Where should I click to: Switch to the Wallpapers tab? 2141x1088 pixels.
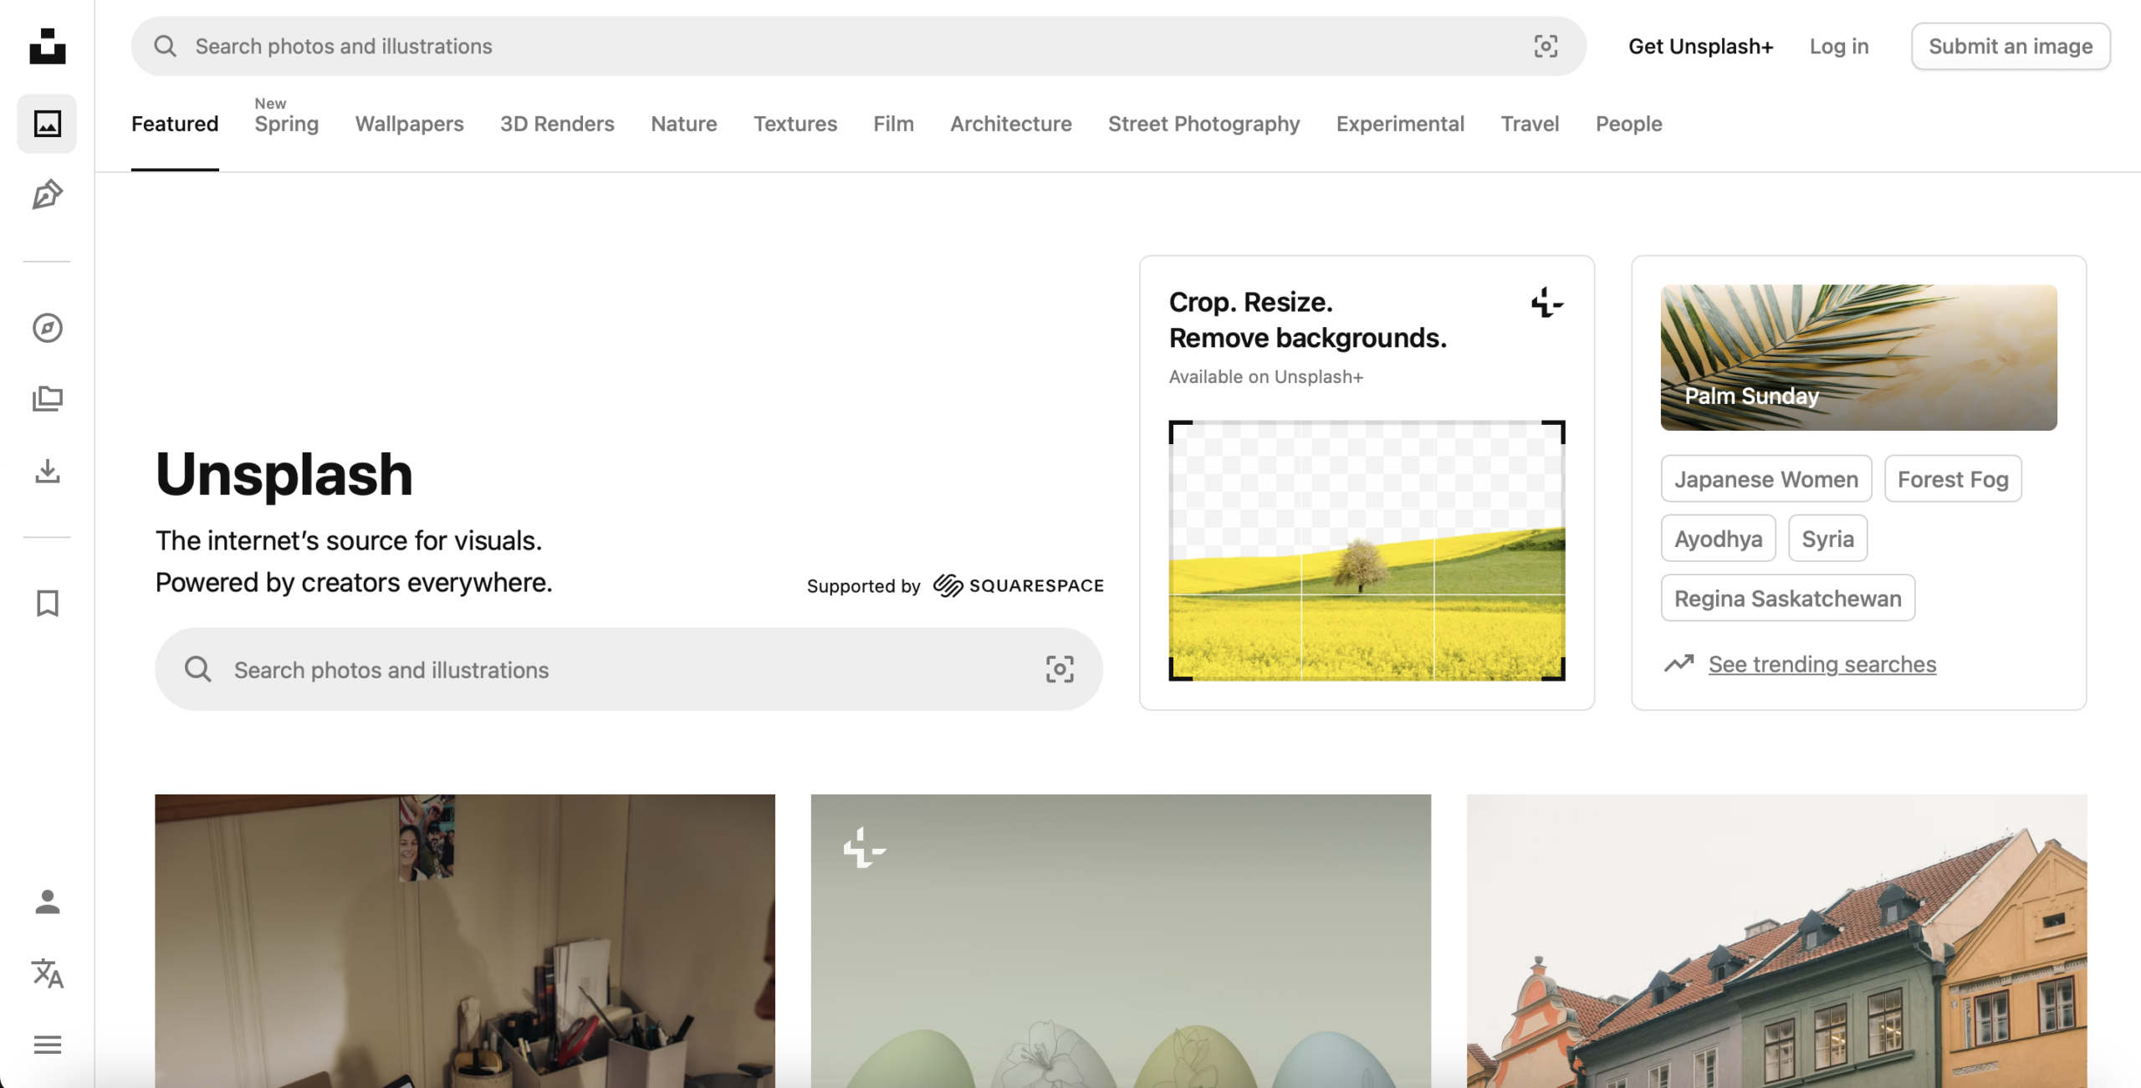coord(409,124)
